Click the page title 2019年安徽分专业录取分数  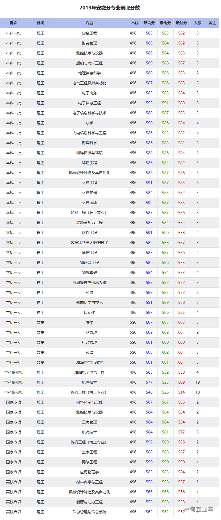click(x=110, y=8)
